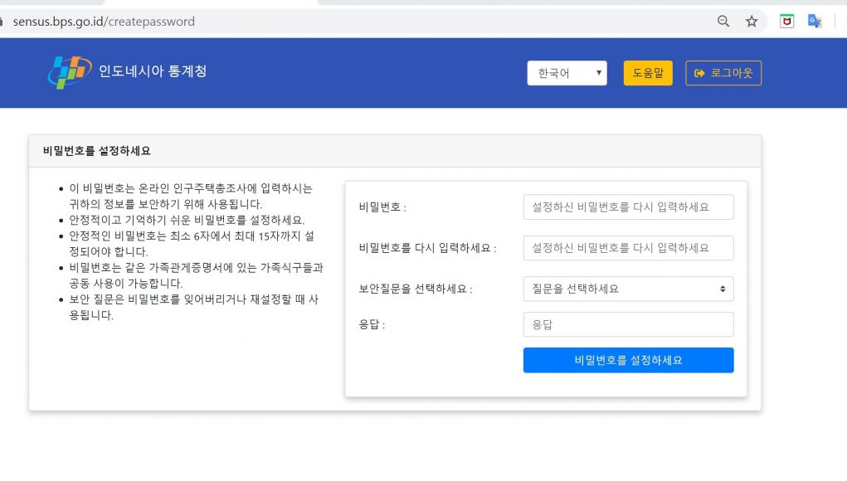The image size is (847, 481).
Task: Open the 한국어 language dropdown
Action: [567, 73]
